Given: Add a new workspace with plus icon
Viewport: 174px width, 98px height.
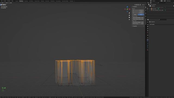Looking at the screenshot, I should (74, 1).
